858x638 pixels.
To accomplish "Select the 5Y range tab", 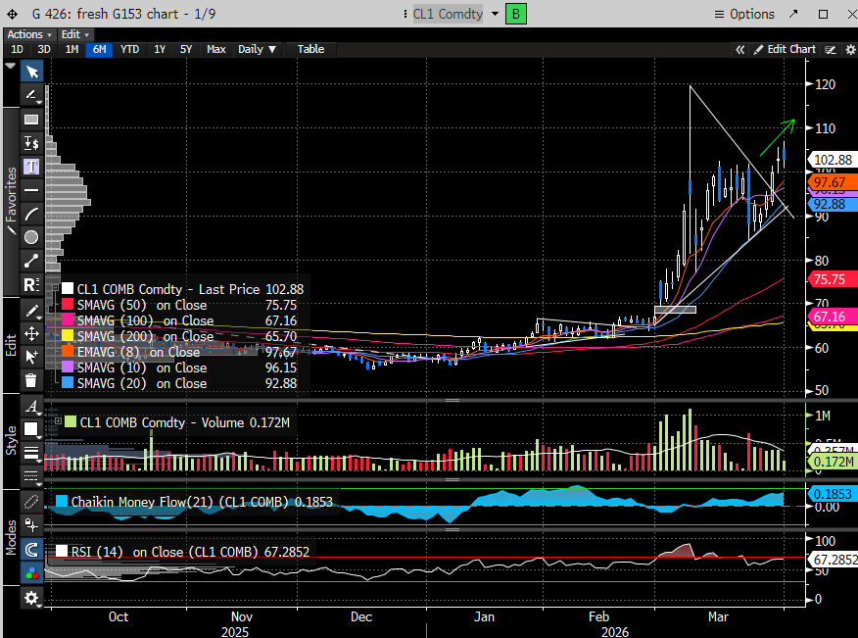I will pyautogui.click(x=186, y=49).
